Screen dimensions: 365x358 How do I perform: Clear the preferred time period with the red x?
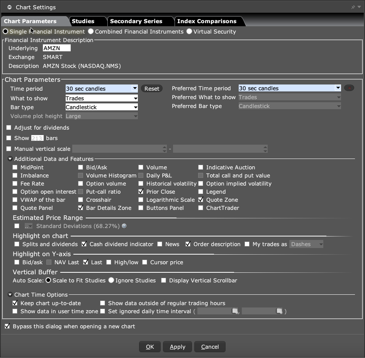pyautogui.click(x=349, y=88)
